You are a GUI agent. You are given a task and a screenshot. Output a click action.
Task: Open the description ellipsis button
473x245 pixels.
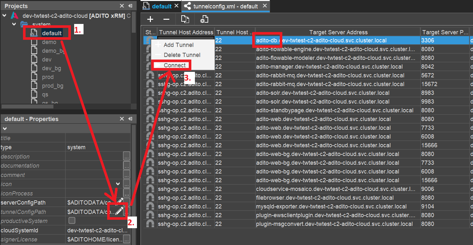coord(126,156)
